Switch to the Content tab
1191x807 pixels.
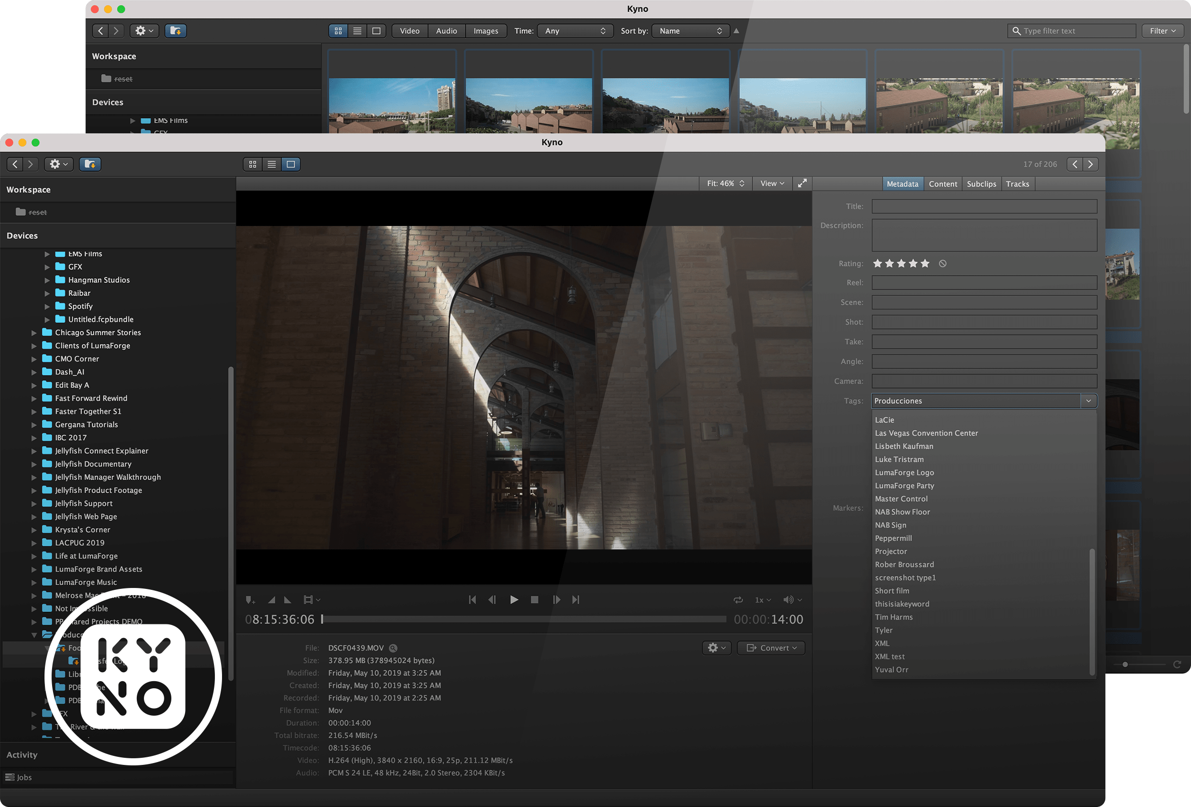click(942, 184)
